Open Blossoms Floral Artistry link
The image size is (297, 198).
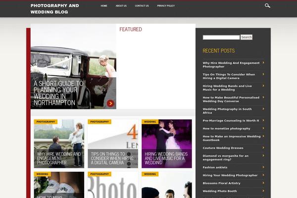(221, 183)
